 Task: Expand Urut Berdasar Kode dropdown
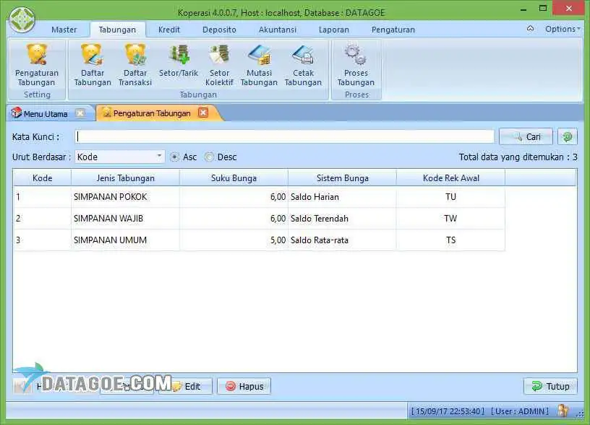(160, 157)
